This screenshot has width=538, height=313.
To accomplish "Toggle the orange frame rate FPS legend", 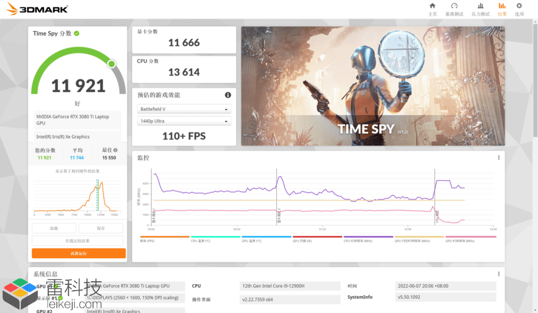I will (165, 239).
